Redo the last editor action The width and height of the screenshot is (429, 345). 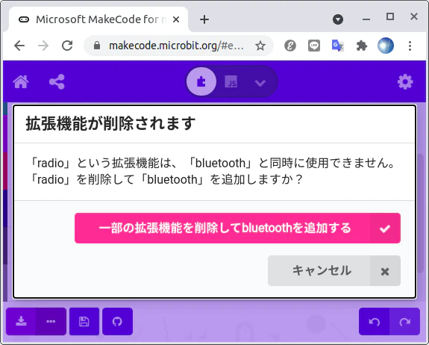405,321
